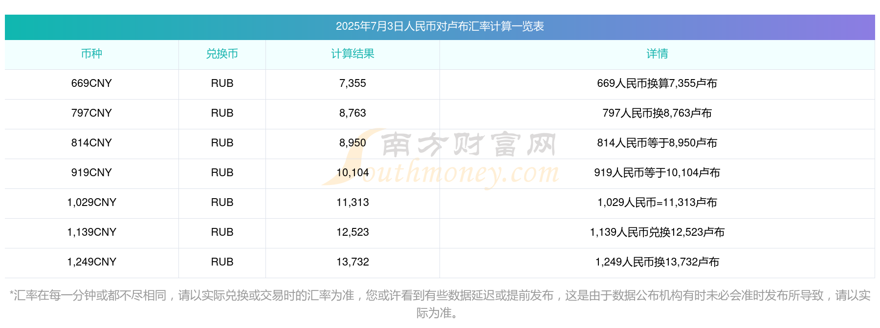Click detail text 669人民币换算7,355卢布
Screen dimensions: 880x328
(657, 83)
